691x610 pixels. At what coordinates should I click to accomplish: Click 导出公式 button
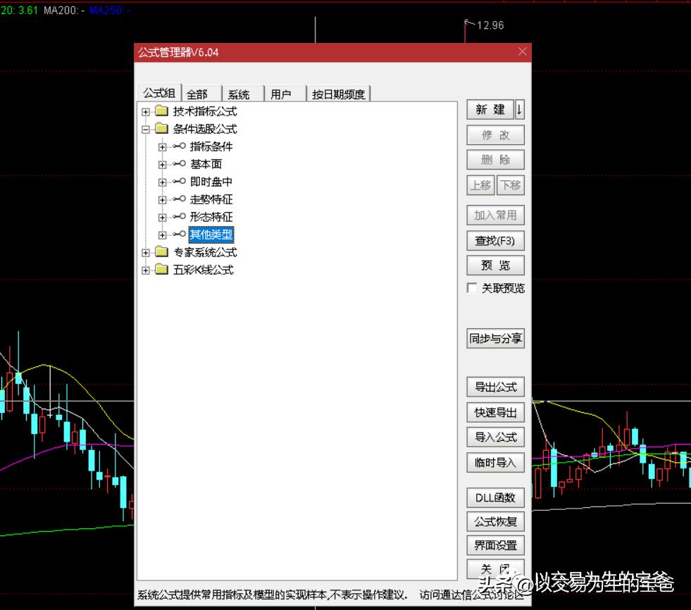pyautogui.click(x=495, y=387)
